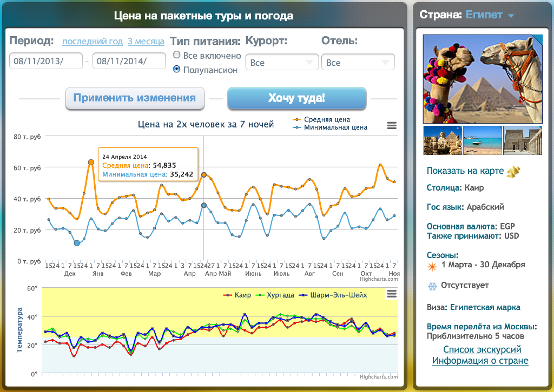Select the Полупансион radio button

tap(177, 69)
